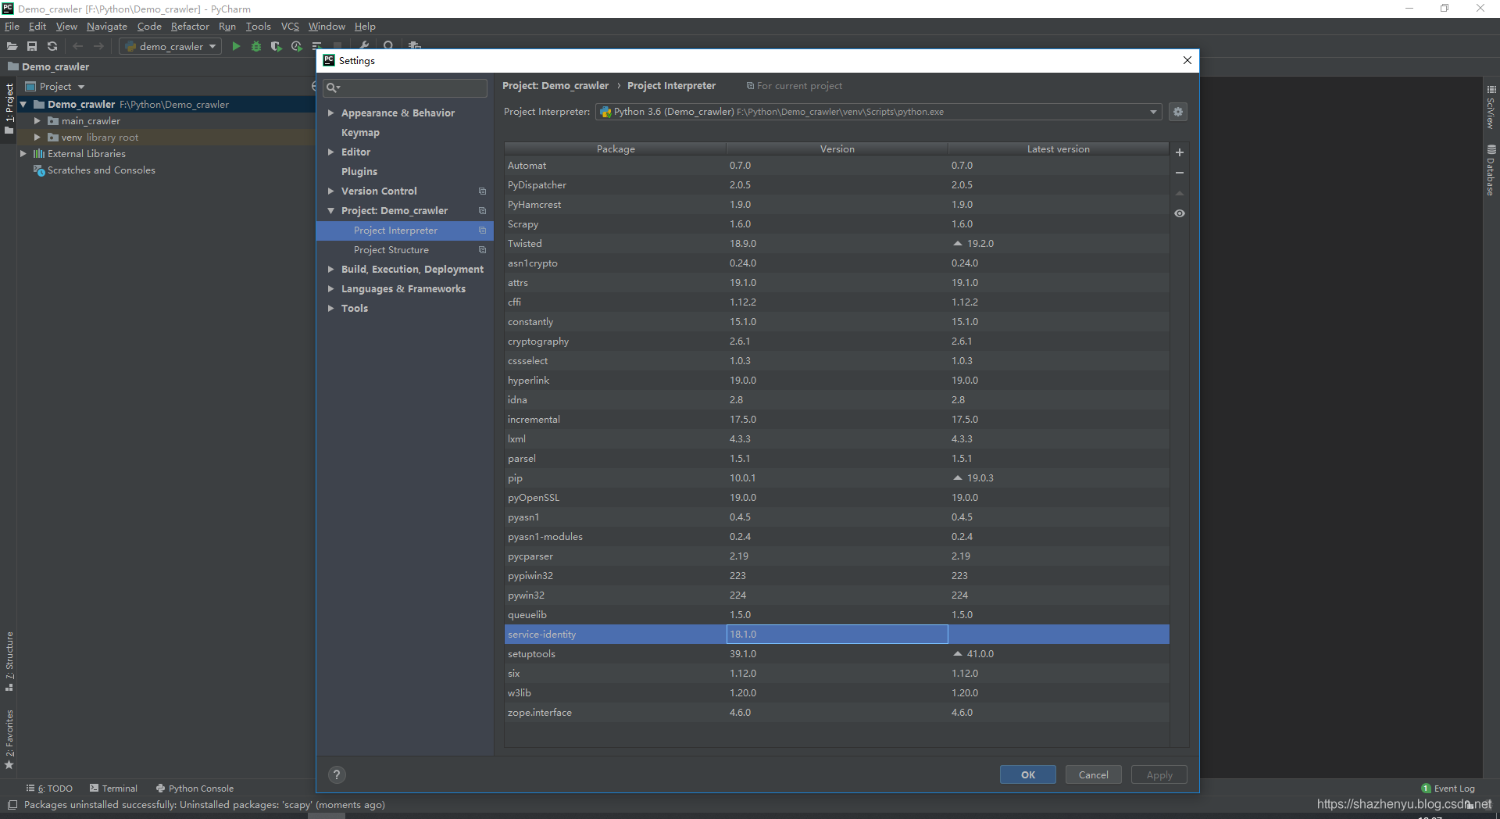This screenshot has width=1500, height=819.
Task: Run with coverage shield icon
Action: 276,46
